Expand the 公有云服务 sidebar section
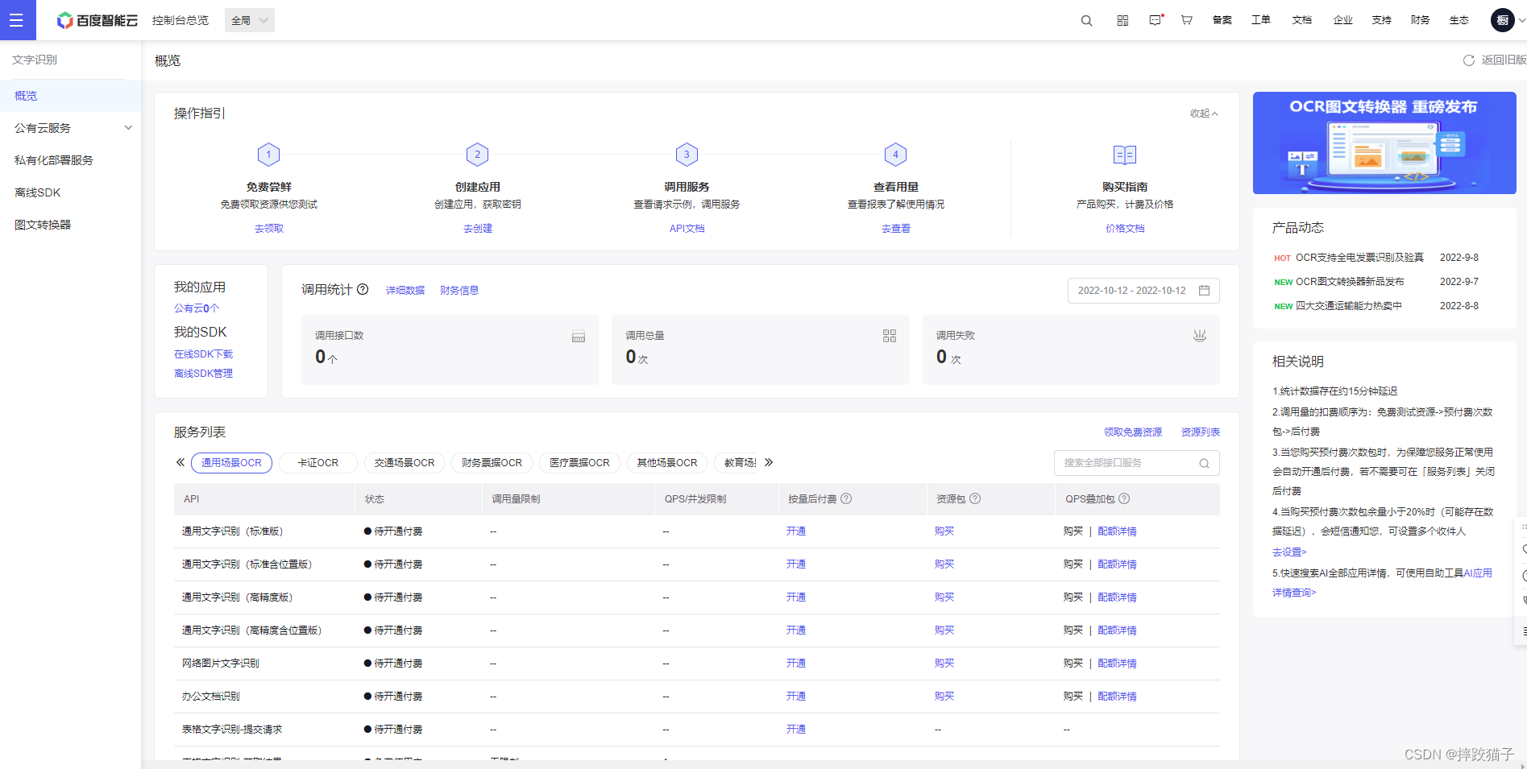The height and width of the screenshot is (769, 1527). point(70,128)
